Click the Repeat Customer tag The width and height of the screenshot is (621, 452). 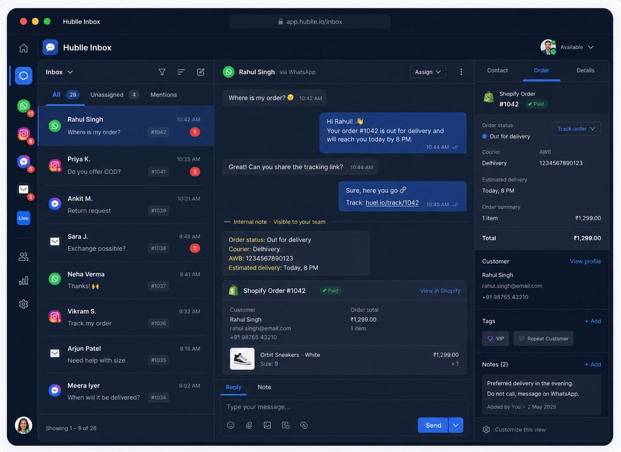tap(544, 338)
